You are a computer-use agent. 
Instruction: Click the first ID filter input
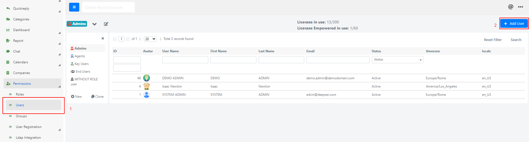tap(127, 60)
